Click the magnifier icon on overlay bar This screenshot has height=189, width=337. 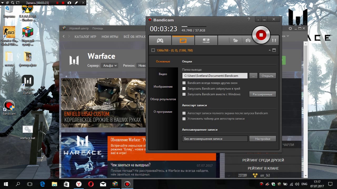tap(13, 3)
